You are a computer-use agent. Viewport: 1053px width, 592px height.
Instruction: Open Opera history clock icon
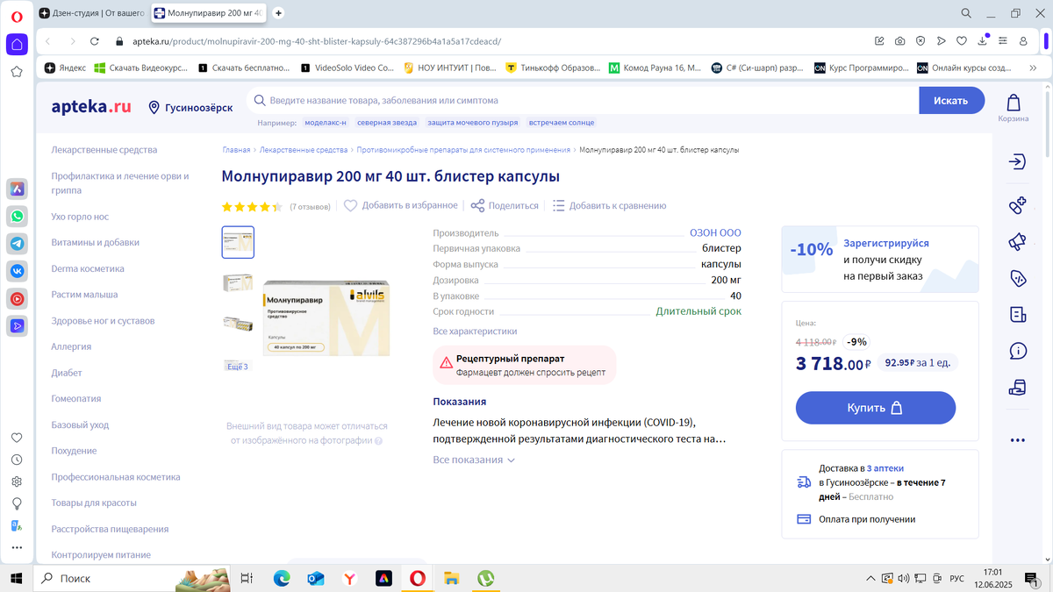coord(17,460)
